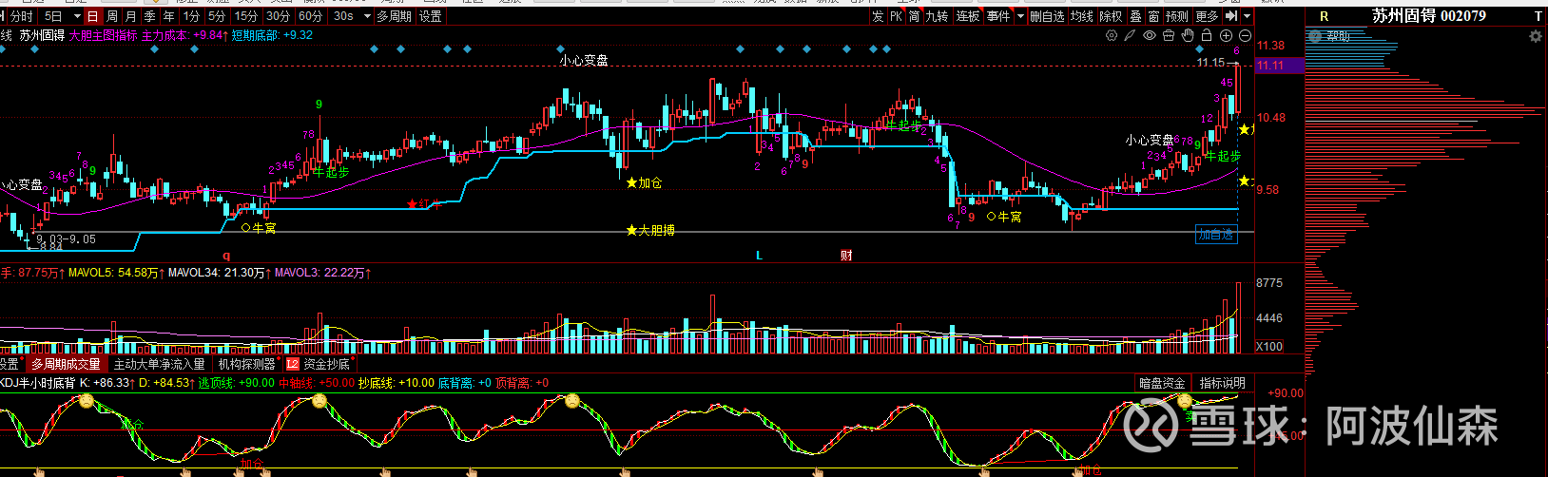Click the L2 badge before 资金抄底
The image size is (1548, 477).
pyautogui.click(x=293, y=364)
